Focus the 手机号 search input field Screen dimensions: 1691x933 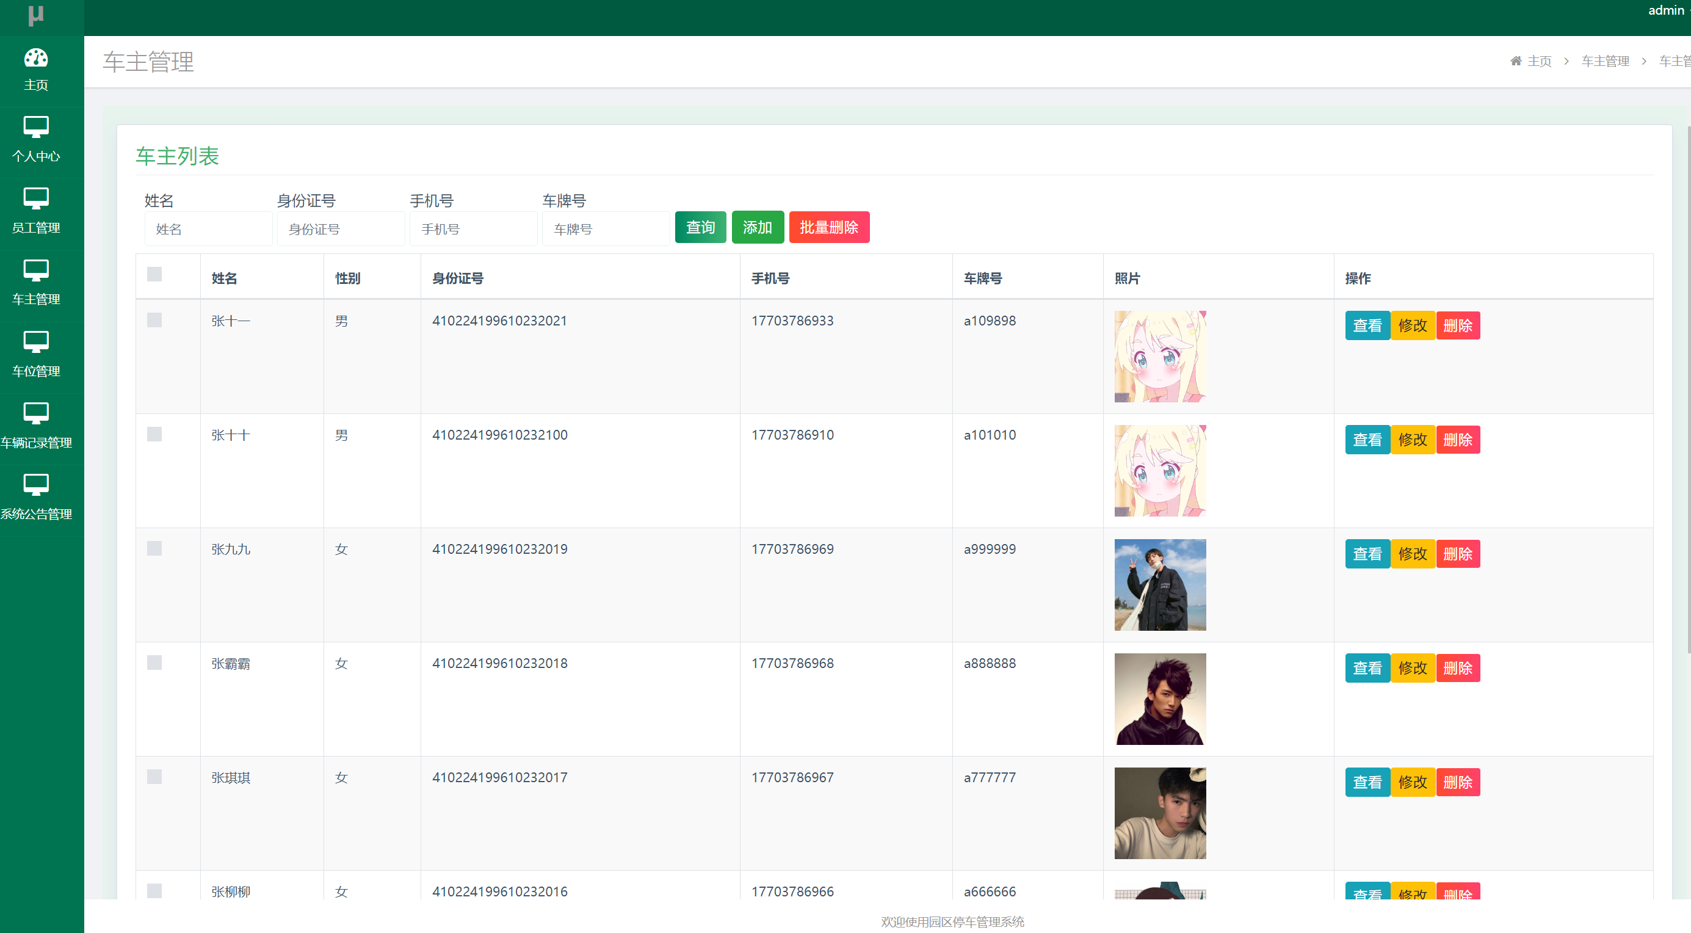pos(474,229)
